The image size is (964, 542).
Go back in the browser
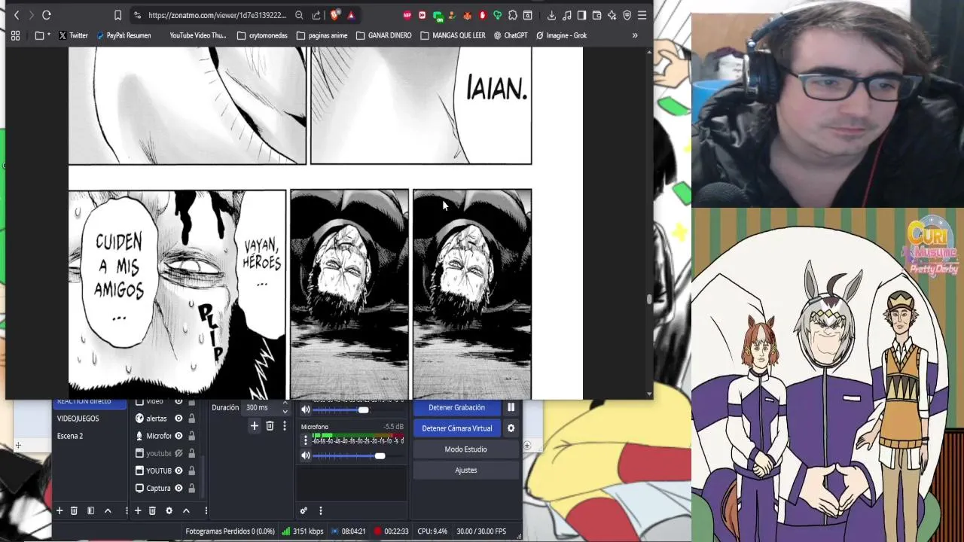point(17,15)
